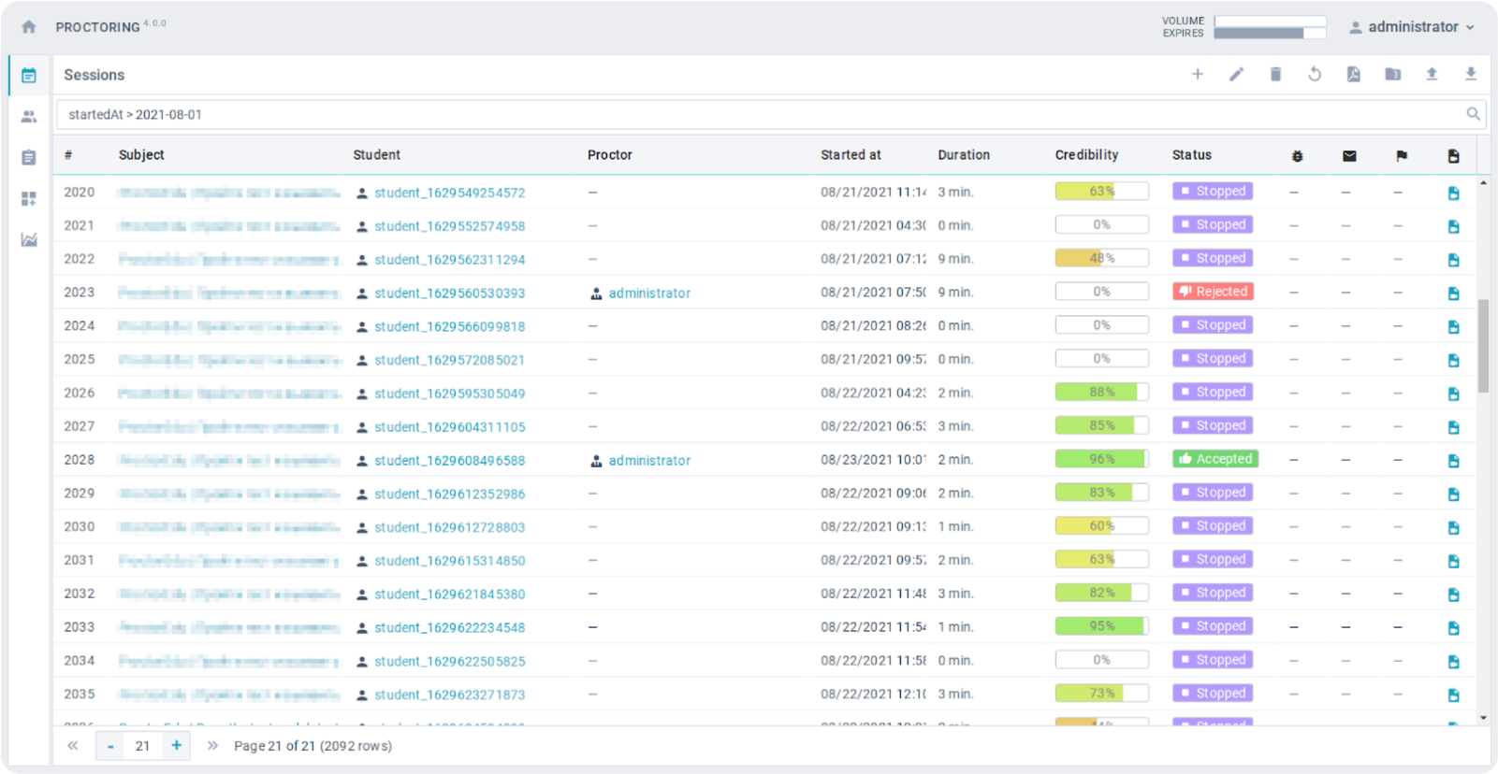Click the 96% credibility bar
The image size is (1498, 774).
click(x=1101, y=459)
